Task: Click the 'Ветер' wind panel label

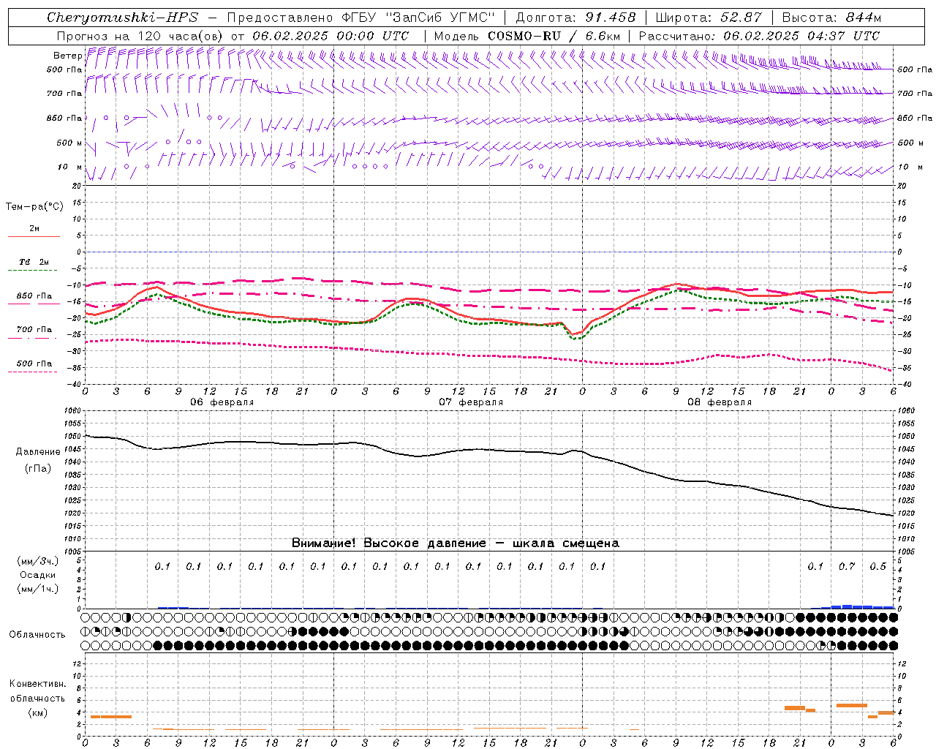Action: 68,56
